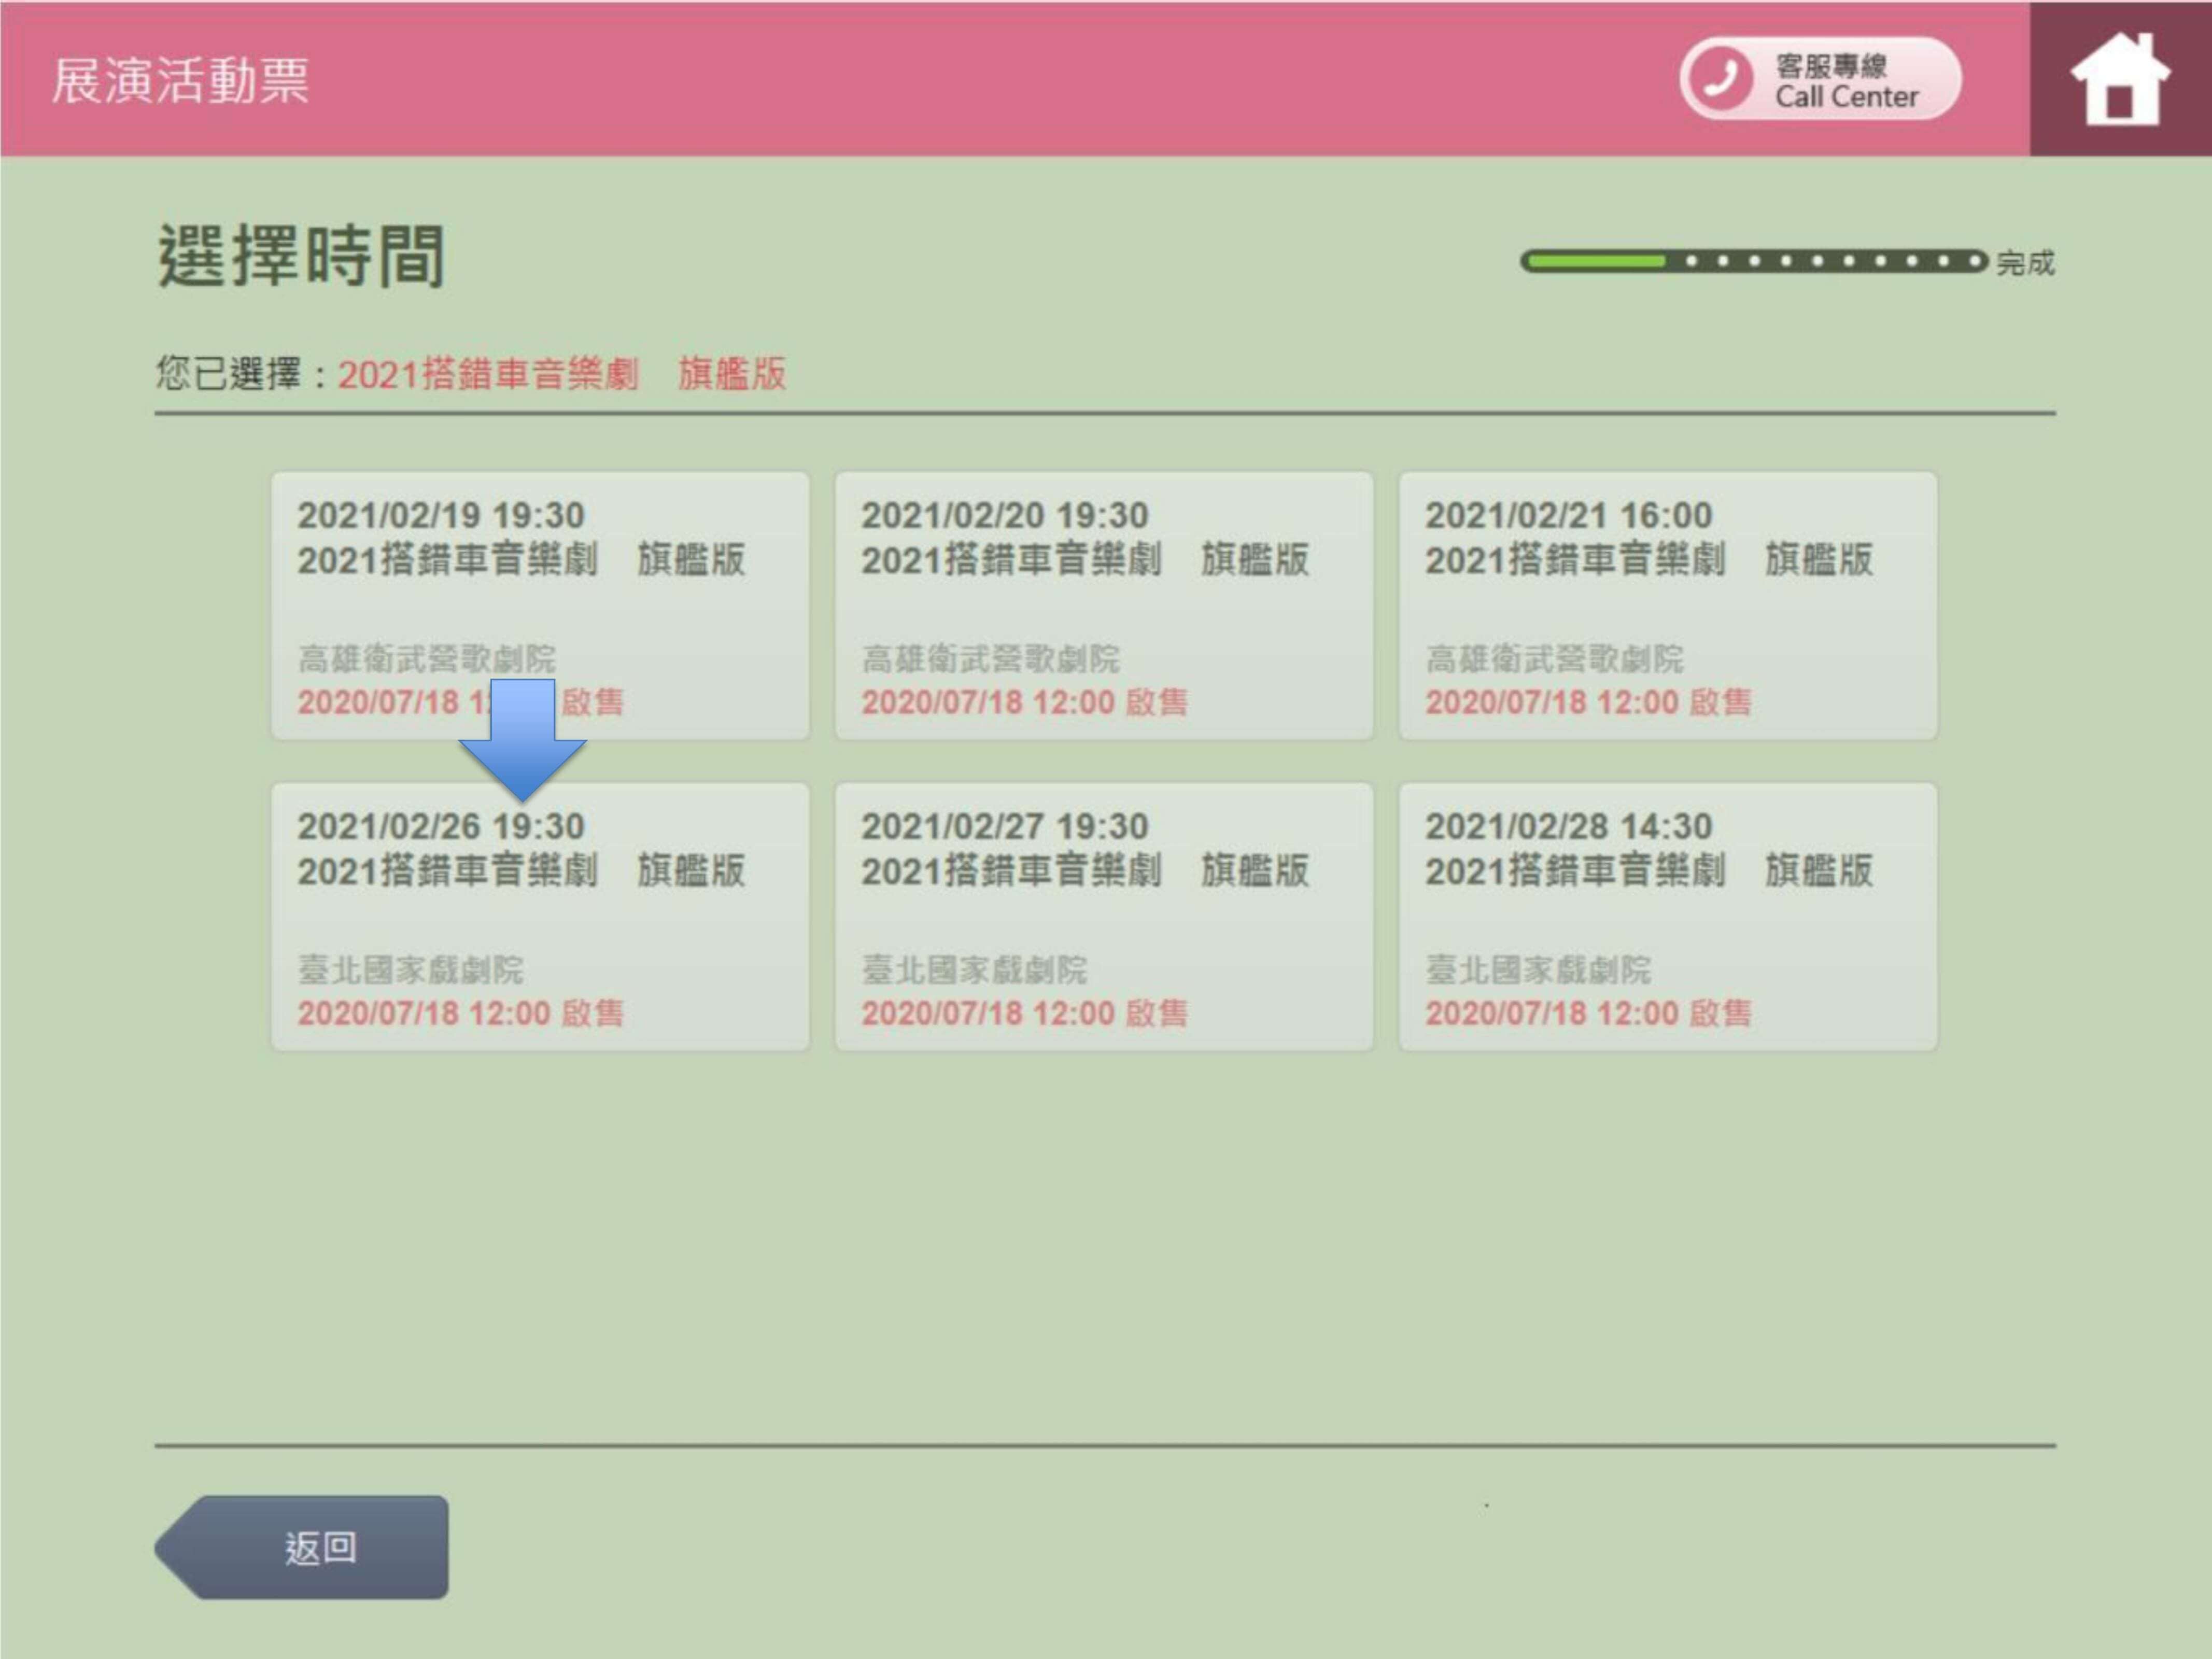Select the 2021/02/19 19:30 showtime card
2212x1659 pixels.
tap(540, 606)
